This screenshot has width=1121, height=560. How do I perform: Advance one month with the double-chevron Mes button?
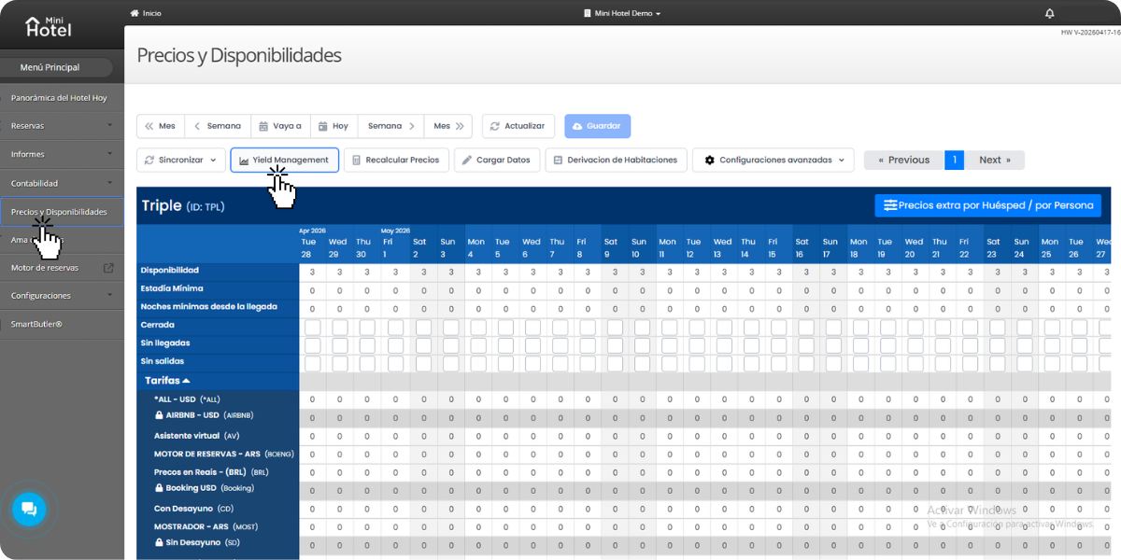448,126
